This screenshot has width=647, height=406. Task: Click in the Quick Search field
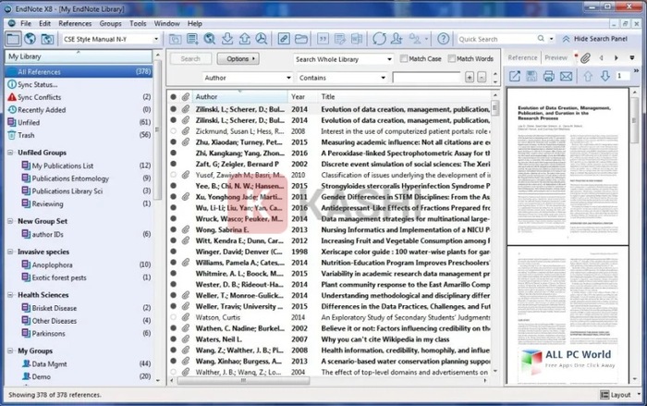pyautogui.click(x=496, y=39)
